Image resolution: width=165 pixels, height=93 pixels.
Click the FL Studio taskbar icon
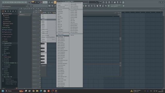(56, 91)
